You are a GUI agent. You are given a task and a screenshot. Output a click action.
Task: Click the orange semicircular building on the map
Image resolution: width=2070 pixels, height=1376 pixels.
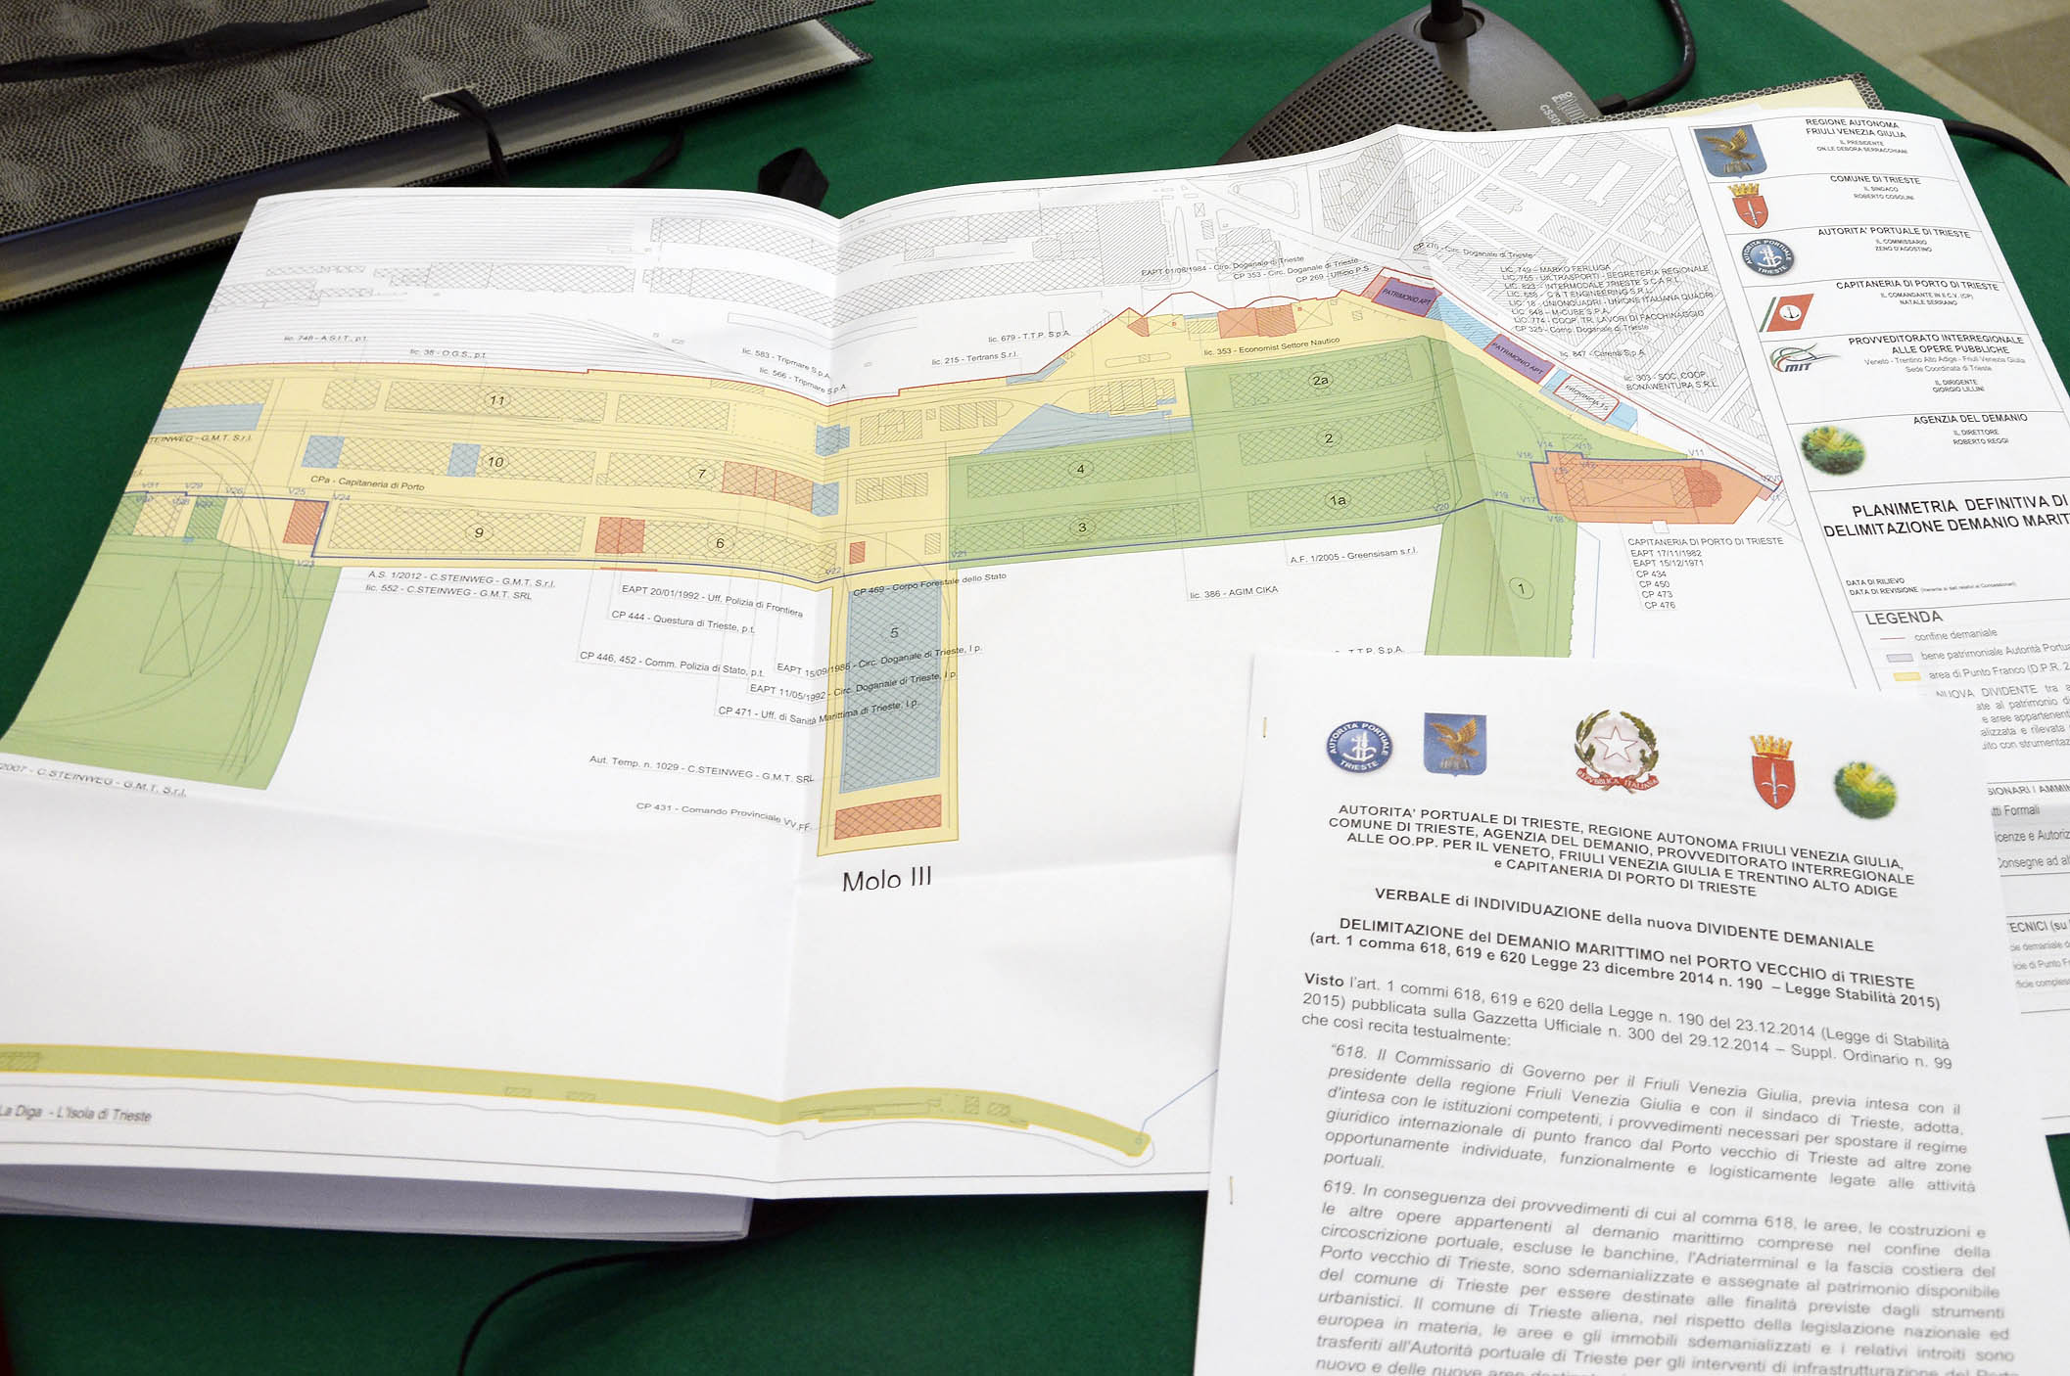(1702, 487)
